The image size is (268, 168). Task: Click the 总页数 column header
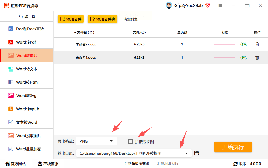coord(182,32)
